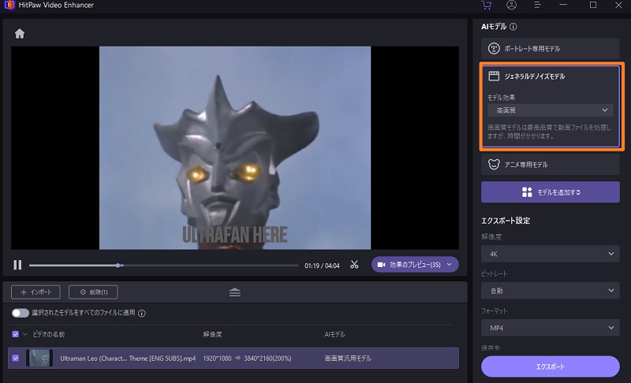Open the shopping cart icon in title bar
This screenshot has height=383, width=631.
click(486, 6)
